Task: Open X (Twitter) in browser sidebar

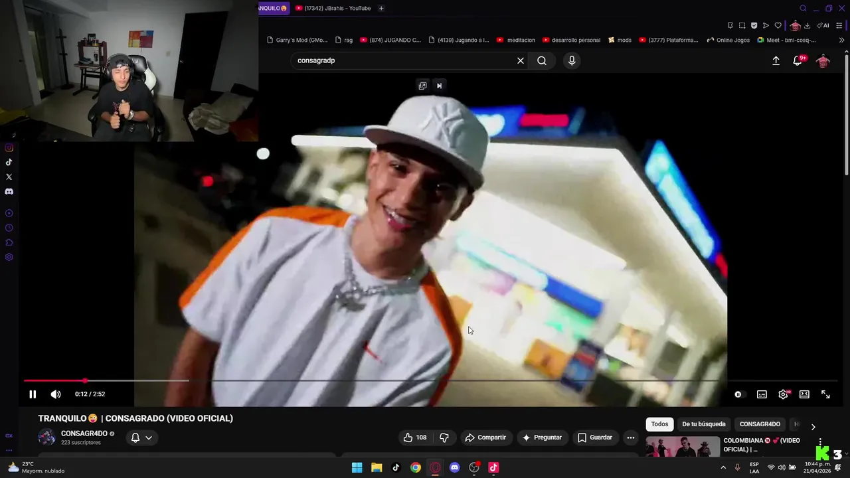Action: [x=9, y=177]
